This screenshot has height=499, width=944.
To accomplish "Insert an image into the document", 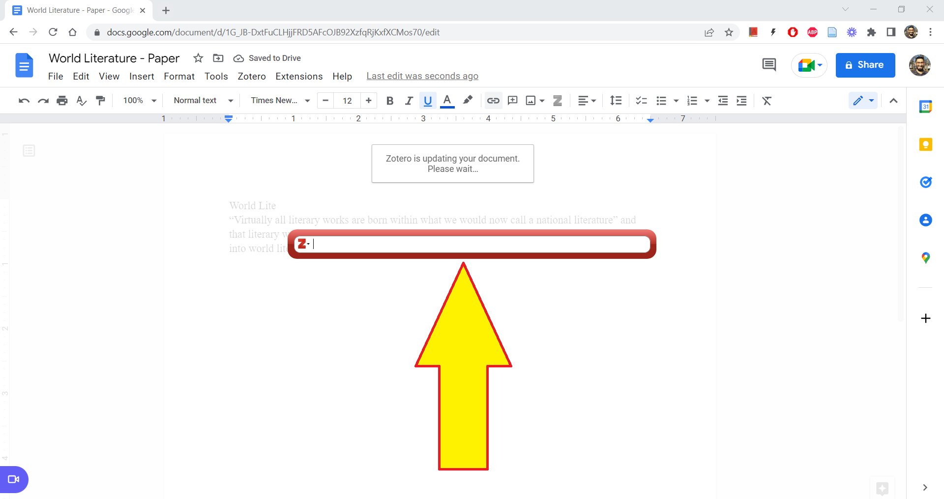I will coord(531,101).
